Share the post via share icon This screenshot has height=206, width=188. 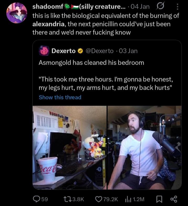pyautogui.click(x=174, y=199)
